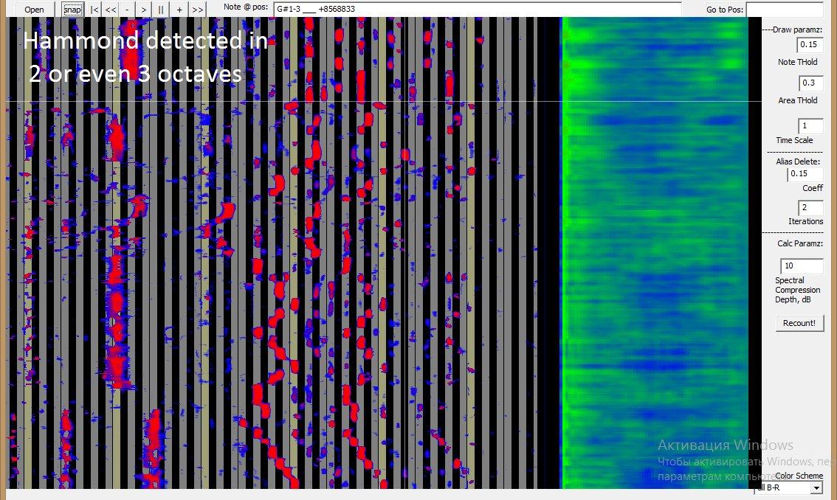The image size is (837, 500).
Task: Click the Recount! button
Action: point(799,323)
